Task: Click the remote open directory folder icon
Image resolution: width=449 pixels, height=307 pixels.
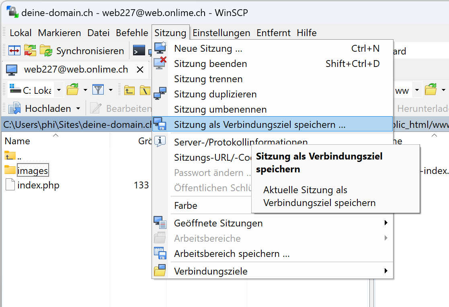Action: (431, 90)
